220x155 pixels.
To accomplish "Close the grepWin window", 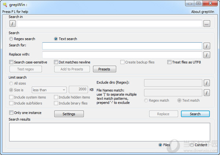I will (x=210, y=3).
